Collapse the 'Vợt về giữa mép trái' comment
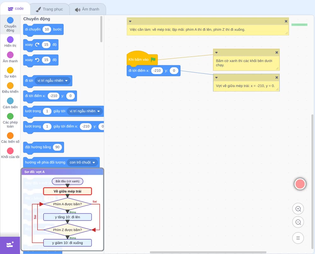 coord(216,77)
